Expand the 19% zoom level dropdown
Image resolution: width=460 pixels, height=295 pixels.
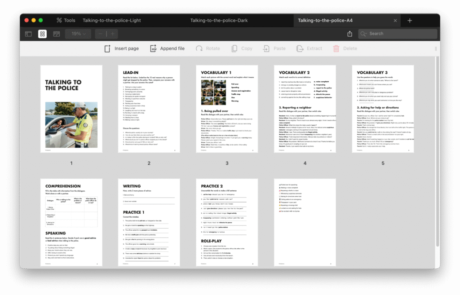pos(78,34)
